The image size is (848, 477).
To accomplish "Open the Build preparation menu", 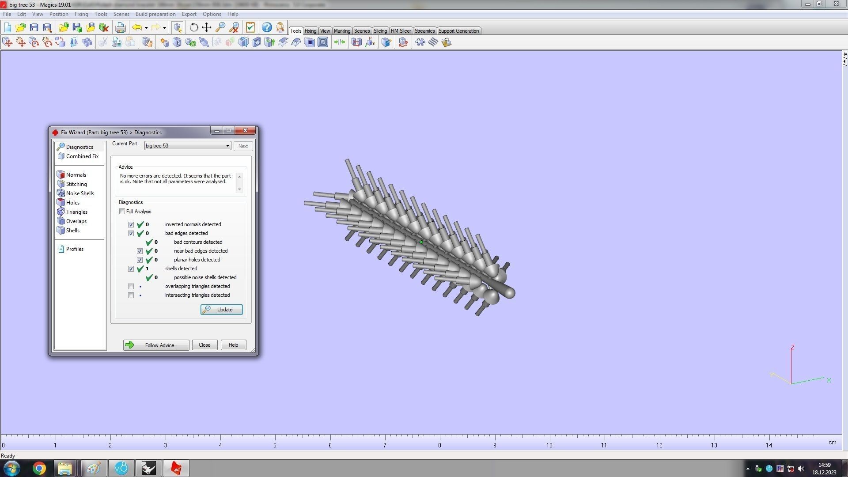I will coord(155,14).
